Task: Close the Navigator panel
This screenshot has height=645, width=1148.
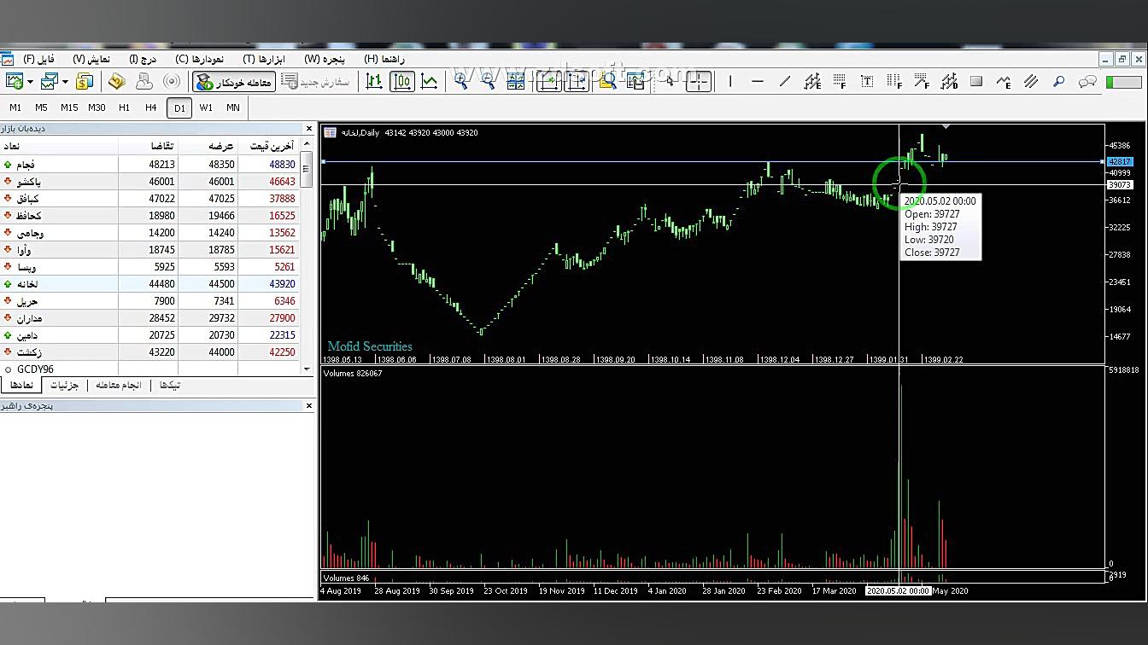Action: pyautogui.click(x=308, y=406)
